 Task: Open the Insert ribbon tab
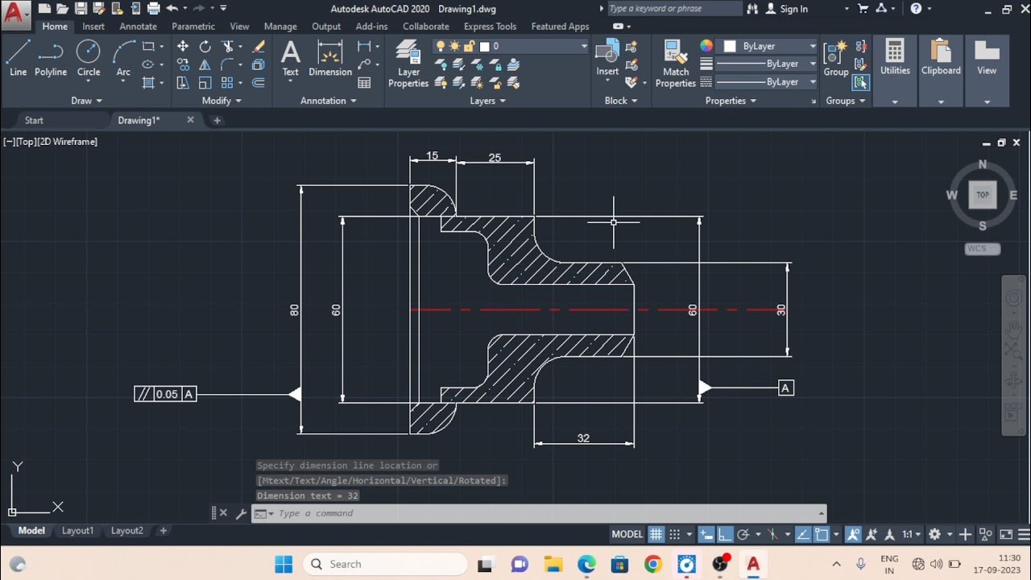click(x=93, y=27)
